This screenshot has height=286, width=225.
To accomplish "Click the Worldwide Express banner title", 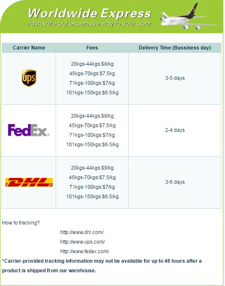I will coord(89,13).
